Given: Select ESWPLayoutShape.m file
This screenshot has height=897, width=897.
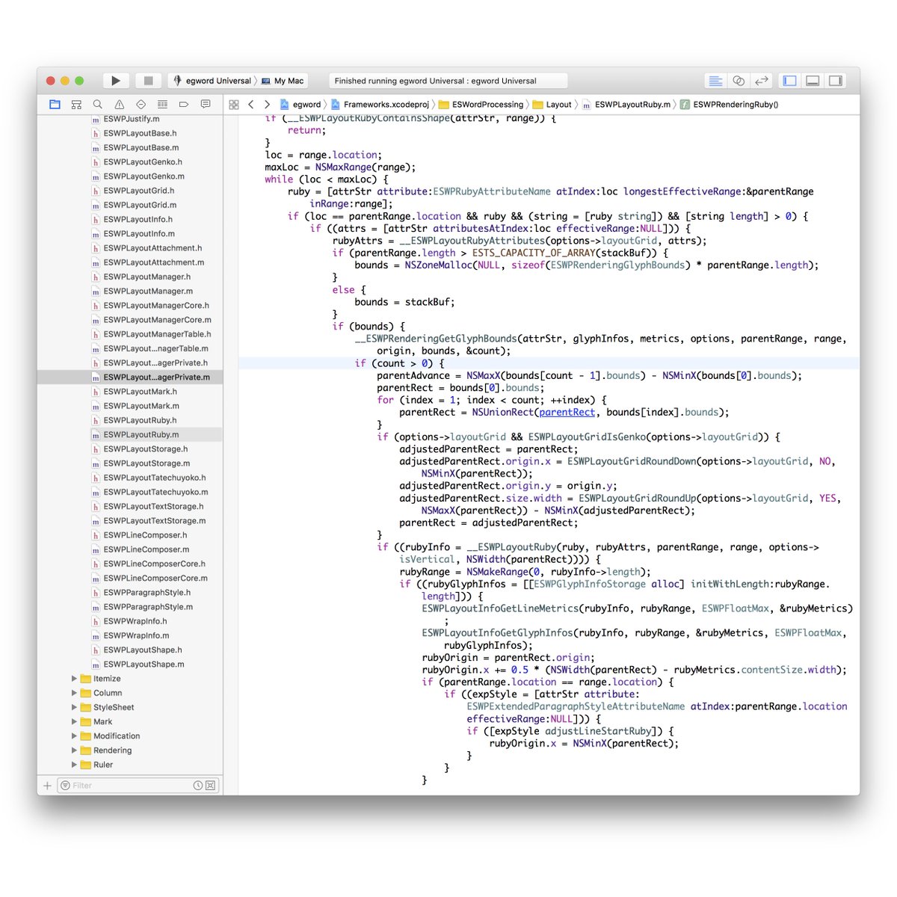Looking at the screenshot, I should point(130,664).
